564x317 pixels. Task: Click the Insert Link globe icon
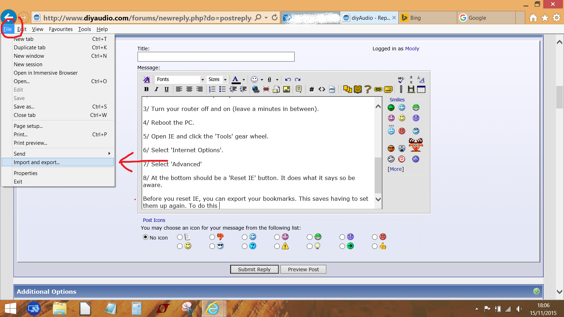[256, 89]
